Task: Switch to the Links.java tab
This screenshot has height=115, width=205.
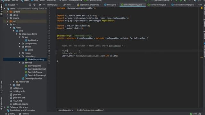Action: pos(110,5)
